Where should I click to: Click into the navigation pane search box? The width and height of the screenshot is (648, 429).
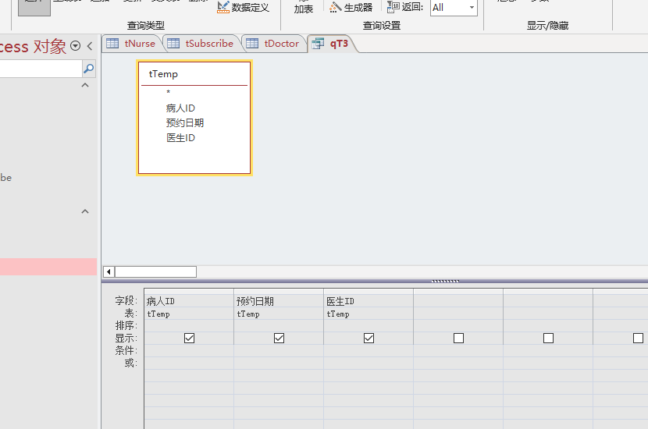tap(41, 69)
